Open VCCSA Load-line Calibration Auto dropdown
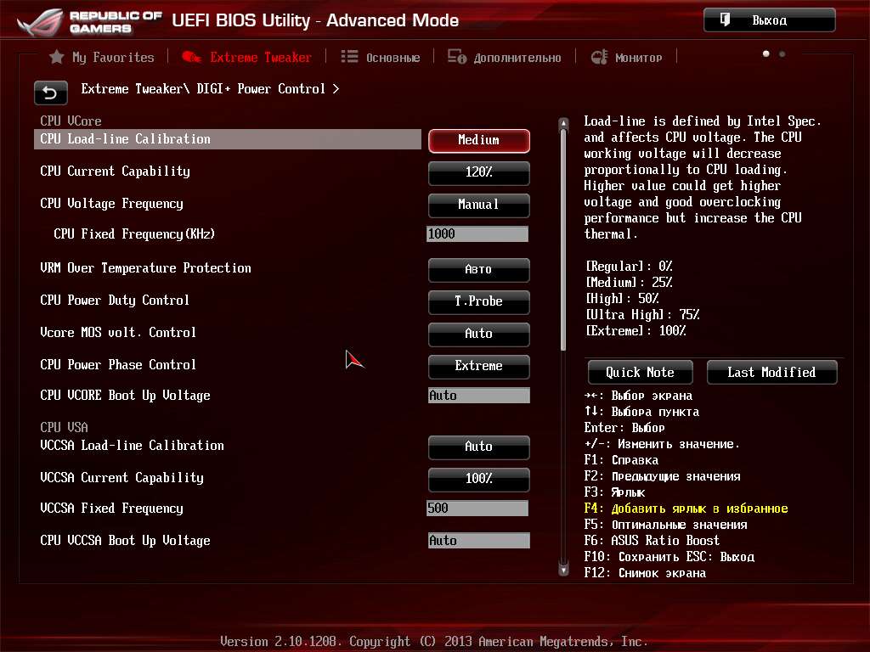 coord(479,447)
